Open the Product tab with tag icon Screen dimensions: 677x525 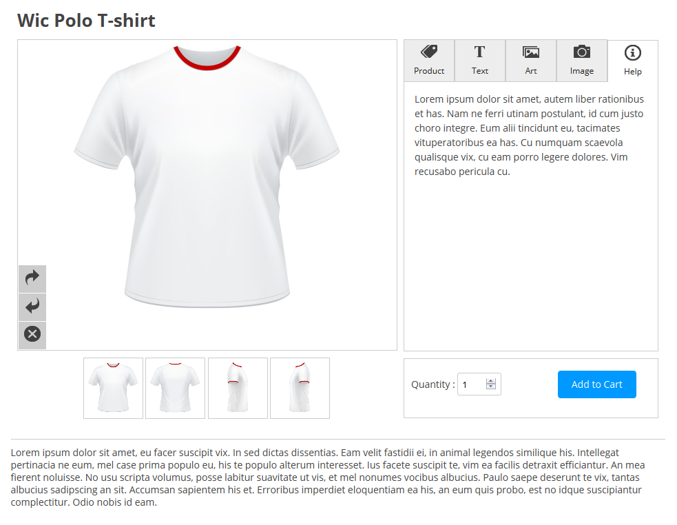pyautogui.click(x=429, y=61)
